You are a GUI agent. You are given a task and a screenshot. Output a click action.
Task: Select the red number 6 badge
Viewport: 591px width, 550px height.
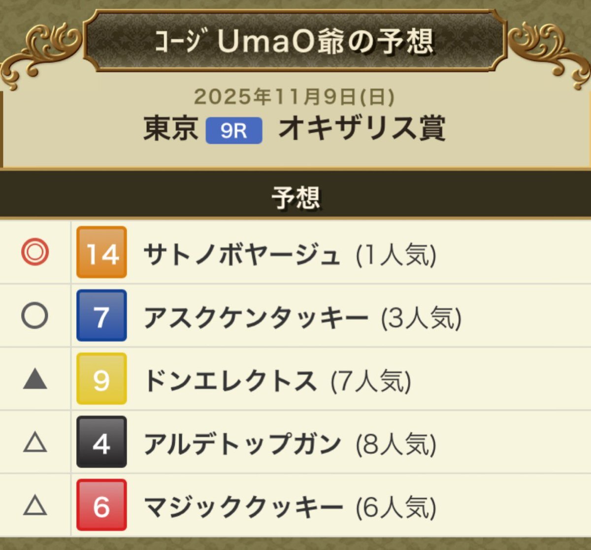pyautogui.click(x=101, y=505)
